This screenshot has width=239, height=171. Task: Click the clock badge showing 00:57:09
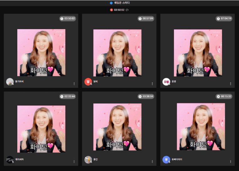146,19
